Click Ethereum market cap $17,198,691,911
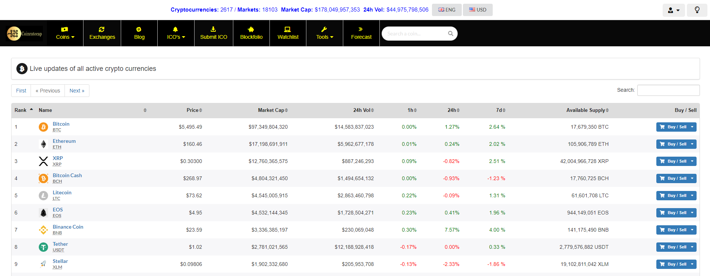Image resolution: width=710 pixels, height=276 pixels. click(268, 144)
